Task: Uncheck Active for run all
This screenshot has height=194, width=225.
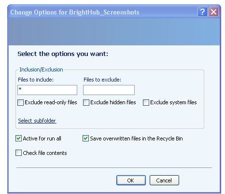Action: click(18, 139)
